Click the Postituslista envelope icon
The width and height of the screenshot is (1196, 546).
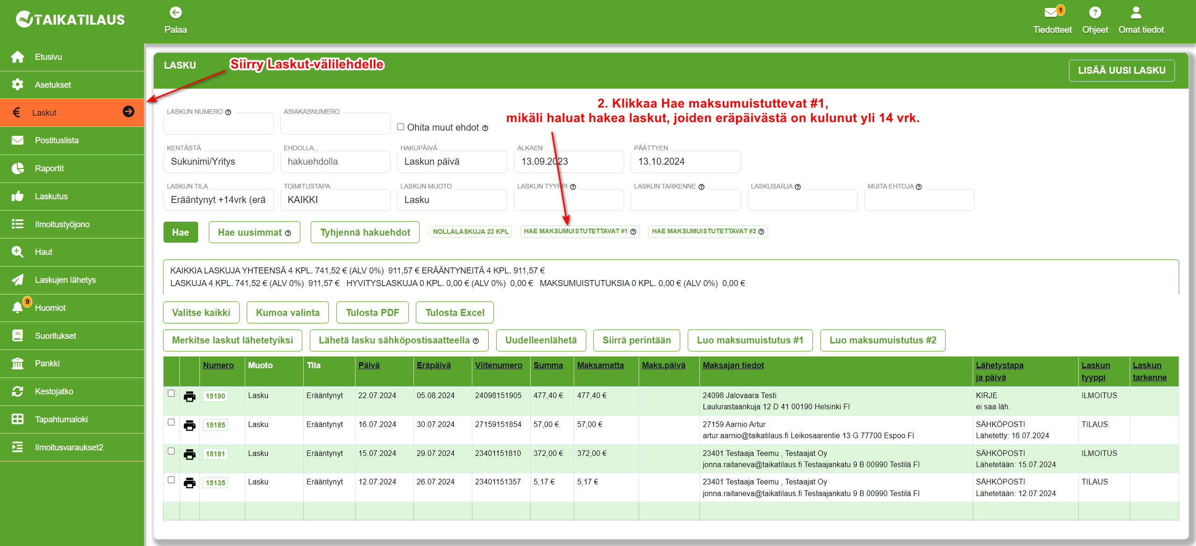pos(17,140)
